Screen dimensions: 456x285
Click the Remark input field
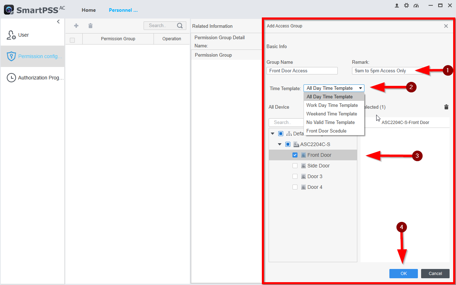[x=388, y=71]
